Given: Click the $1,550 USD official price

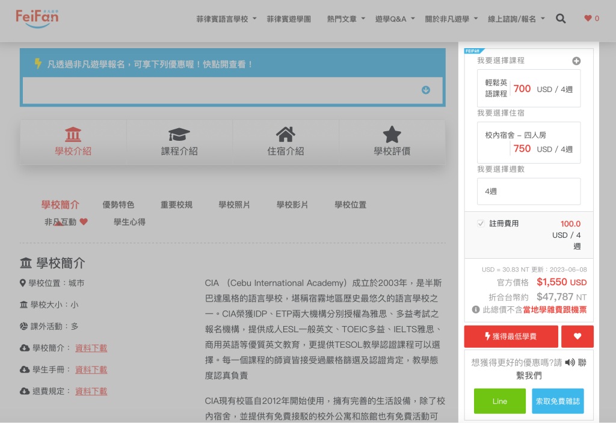Looking at the screenshot, I should pos(561,282).
